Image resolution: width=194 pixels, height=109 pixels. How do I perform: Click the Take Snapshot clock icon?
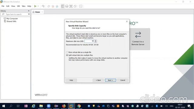coord(49,6)
